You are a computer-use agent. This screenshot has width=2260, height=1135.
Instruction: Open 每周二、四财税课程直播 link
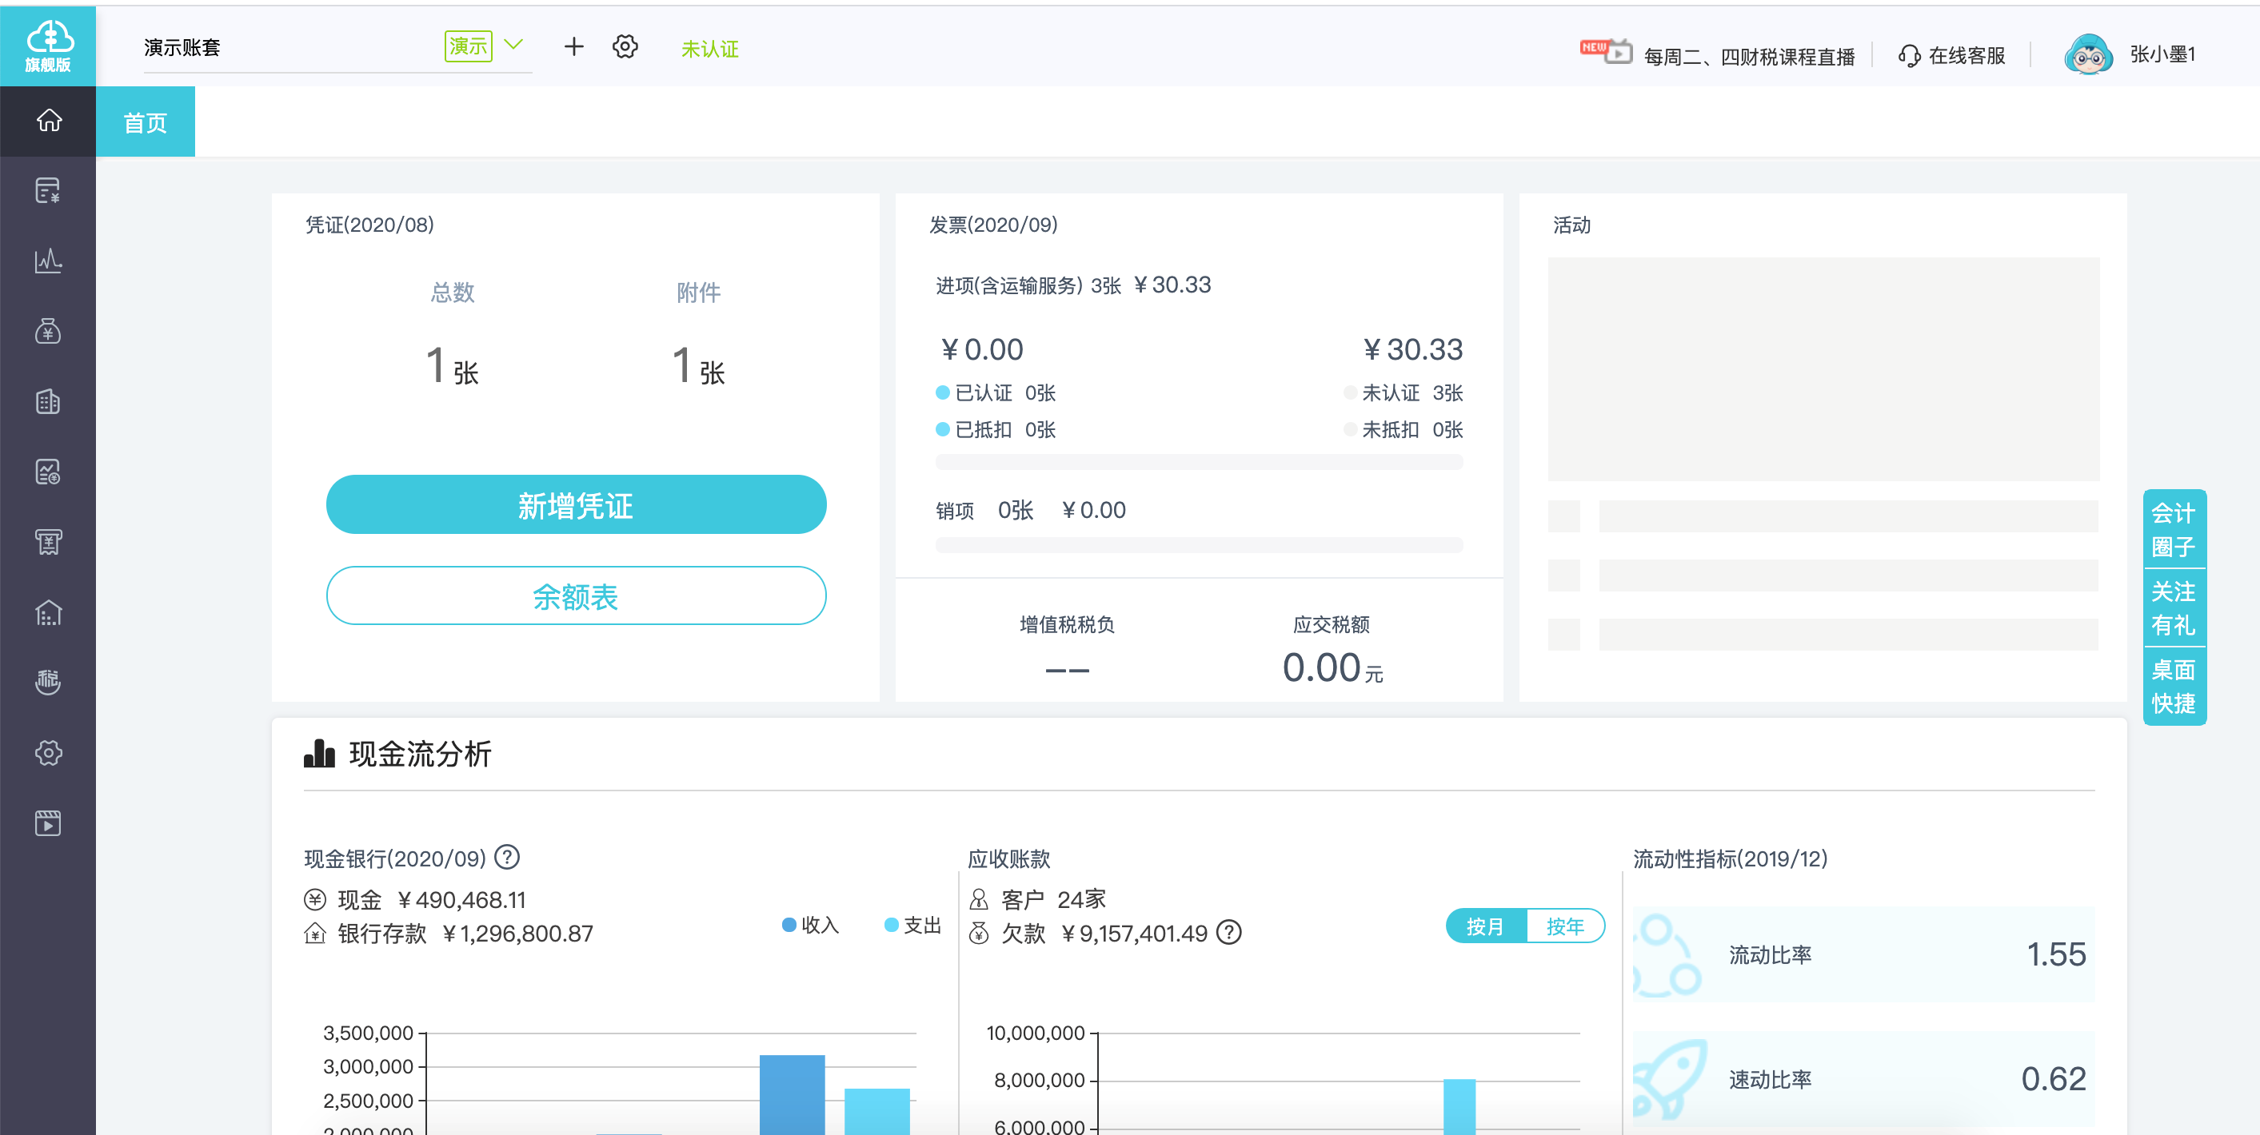(x=1748, y=57)
